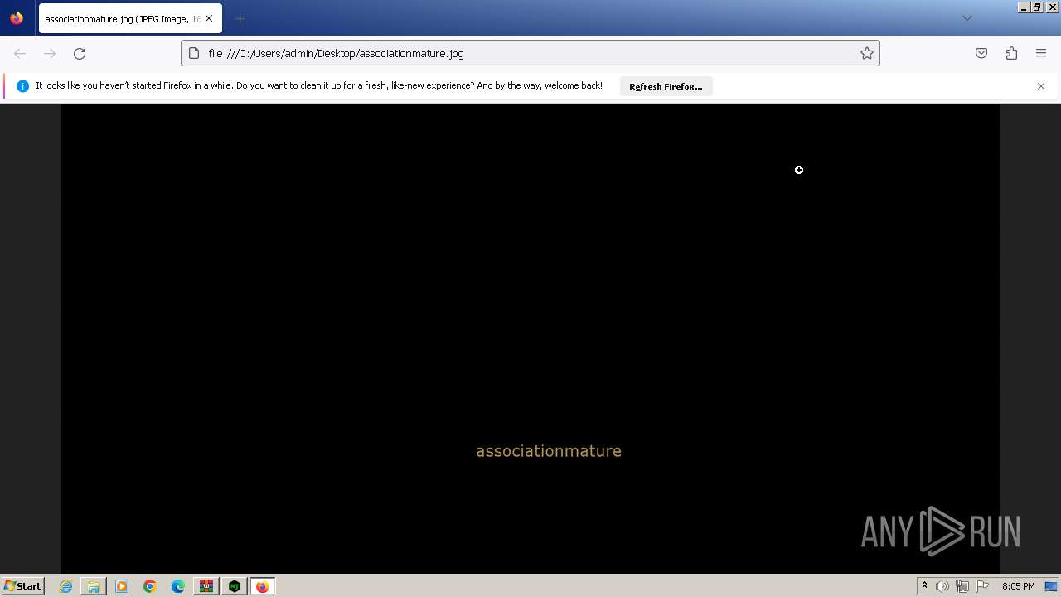Show hidden system tray icons
This screenshot has width=1061, height=597.
pos(924,586)
